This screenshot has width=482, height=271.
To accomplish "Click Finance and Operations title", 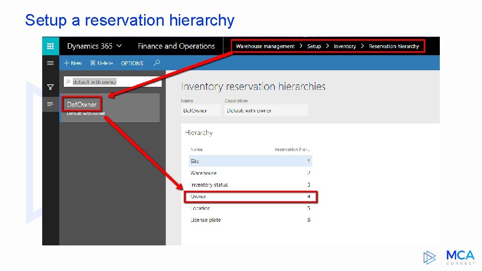I will (x=176, y=46).
